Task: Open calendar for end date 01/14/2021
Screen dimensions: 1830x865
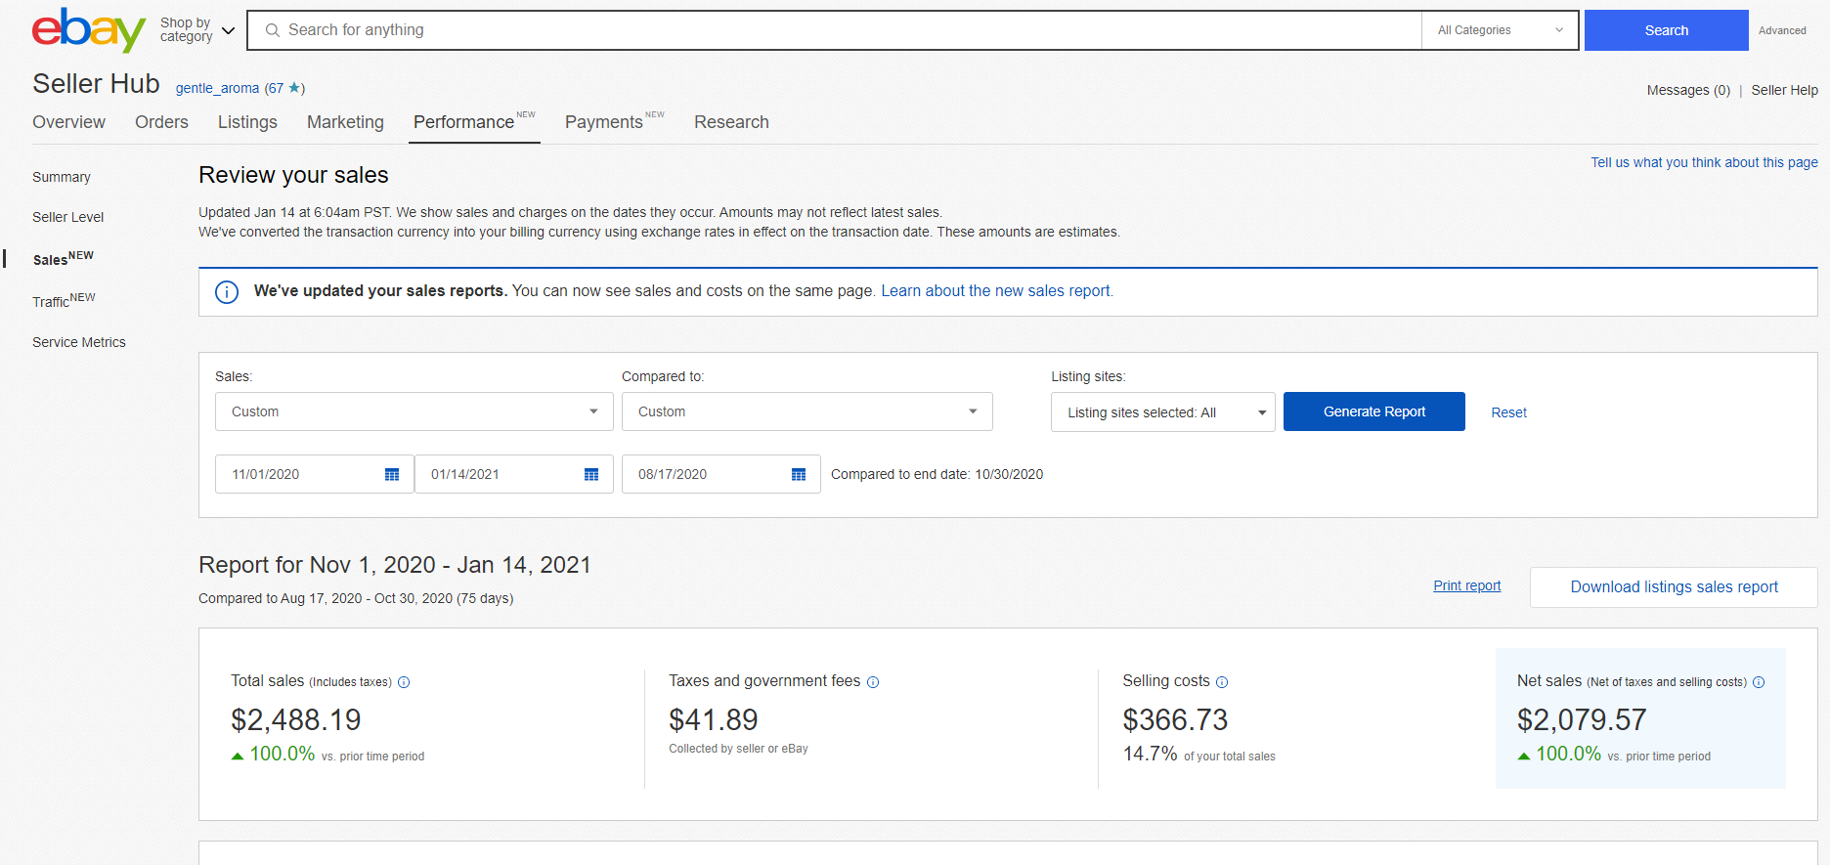Action: pos(591,475)
